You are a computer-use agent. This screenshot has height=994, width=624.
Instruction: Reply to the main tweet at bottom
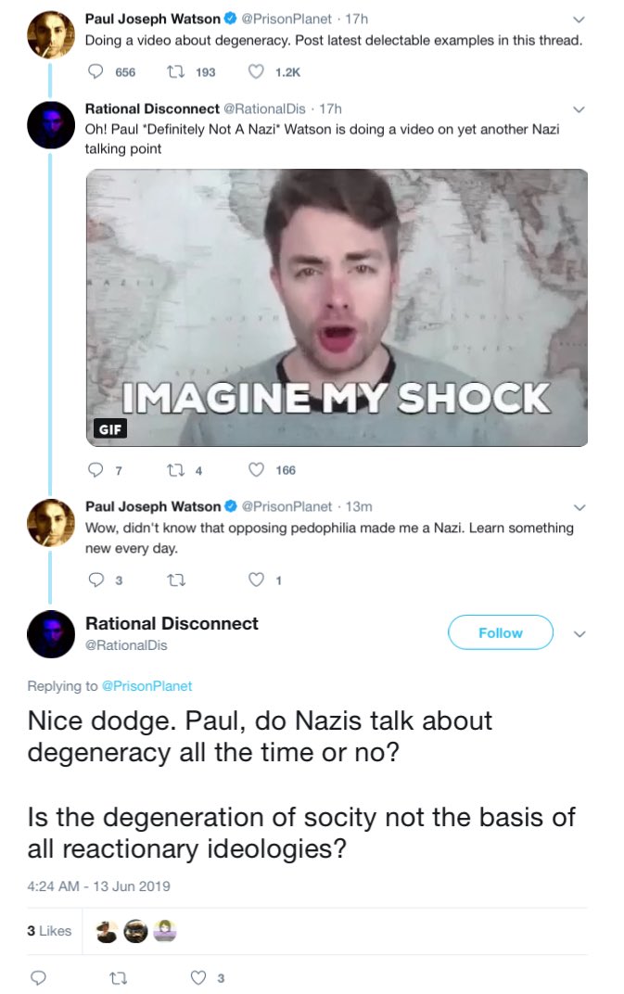pos(39,977)
